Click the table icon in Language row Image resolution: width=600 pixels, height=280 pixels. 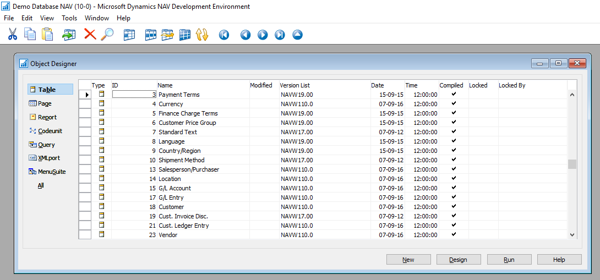click(x=101, y=141)
